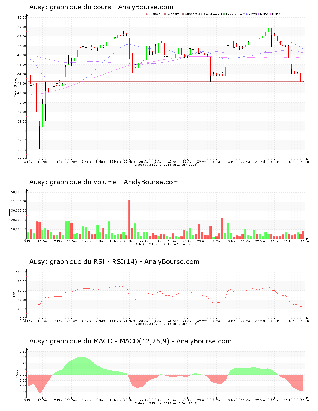Viewport: 318px width, 411px height.
Task: Click the 'Cours (Euro)' vertical axis label
Action: pos(15,87)
